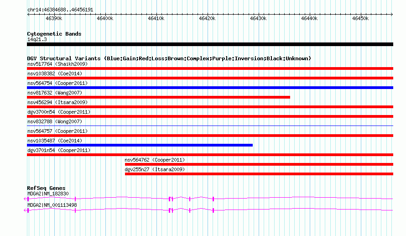Click the red bar under nsv564762

(259, 164)
